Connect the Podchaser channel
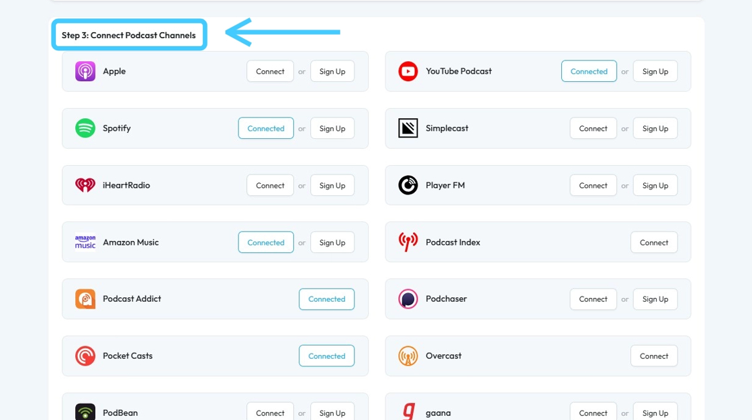This screenshot has height=420, width=752. coord(594,299)
